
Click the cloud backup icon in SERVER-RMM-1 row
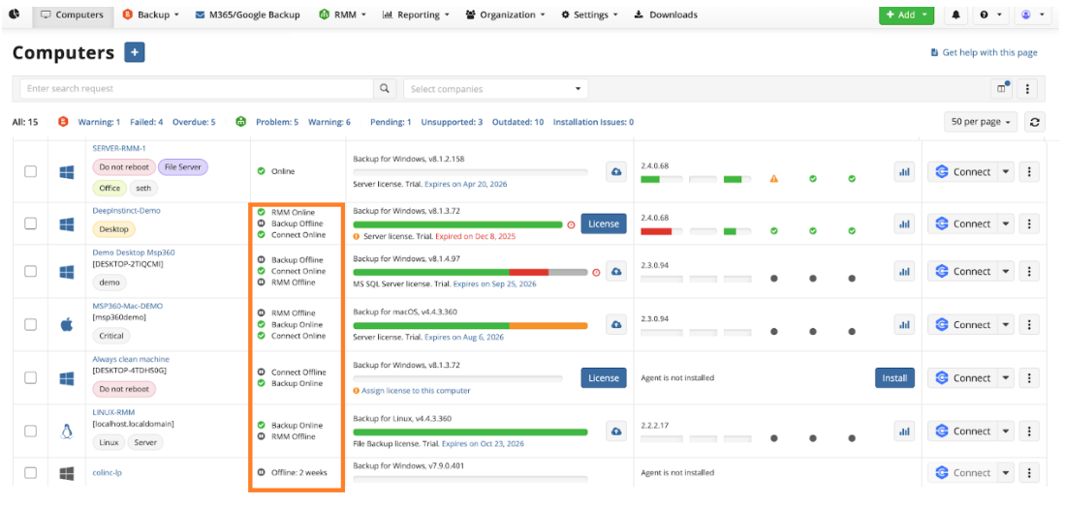pos(615,172)
